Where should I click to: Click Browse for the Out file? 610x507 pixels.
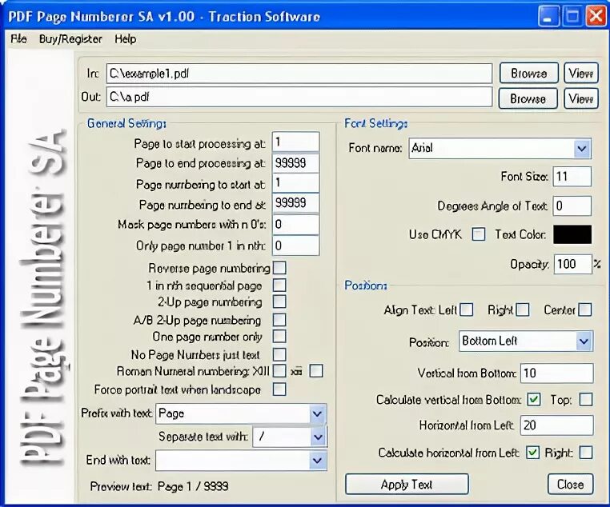pyautogui.click(x=528, y=98)
